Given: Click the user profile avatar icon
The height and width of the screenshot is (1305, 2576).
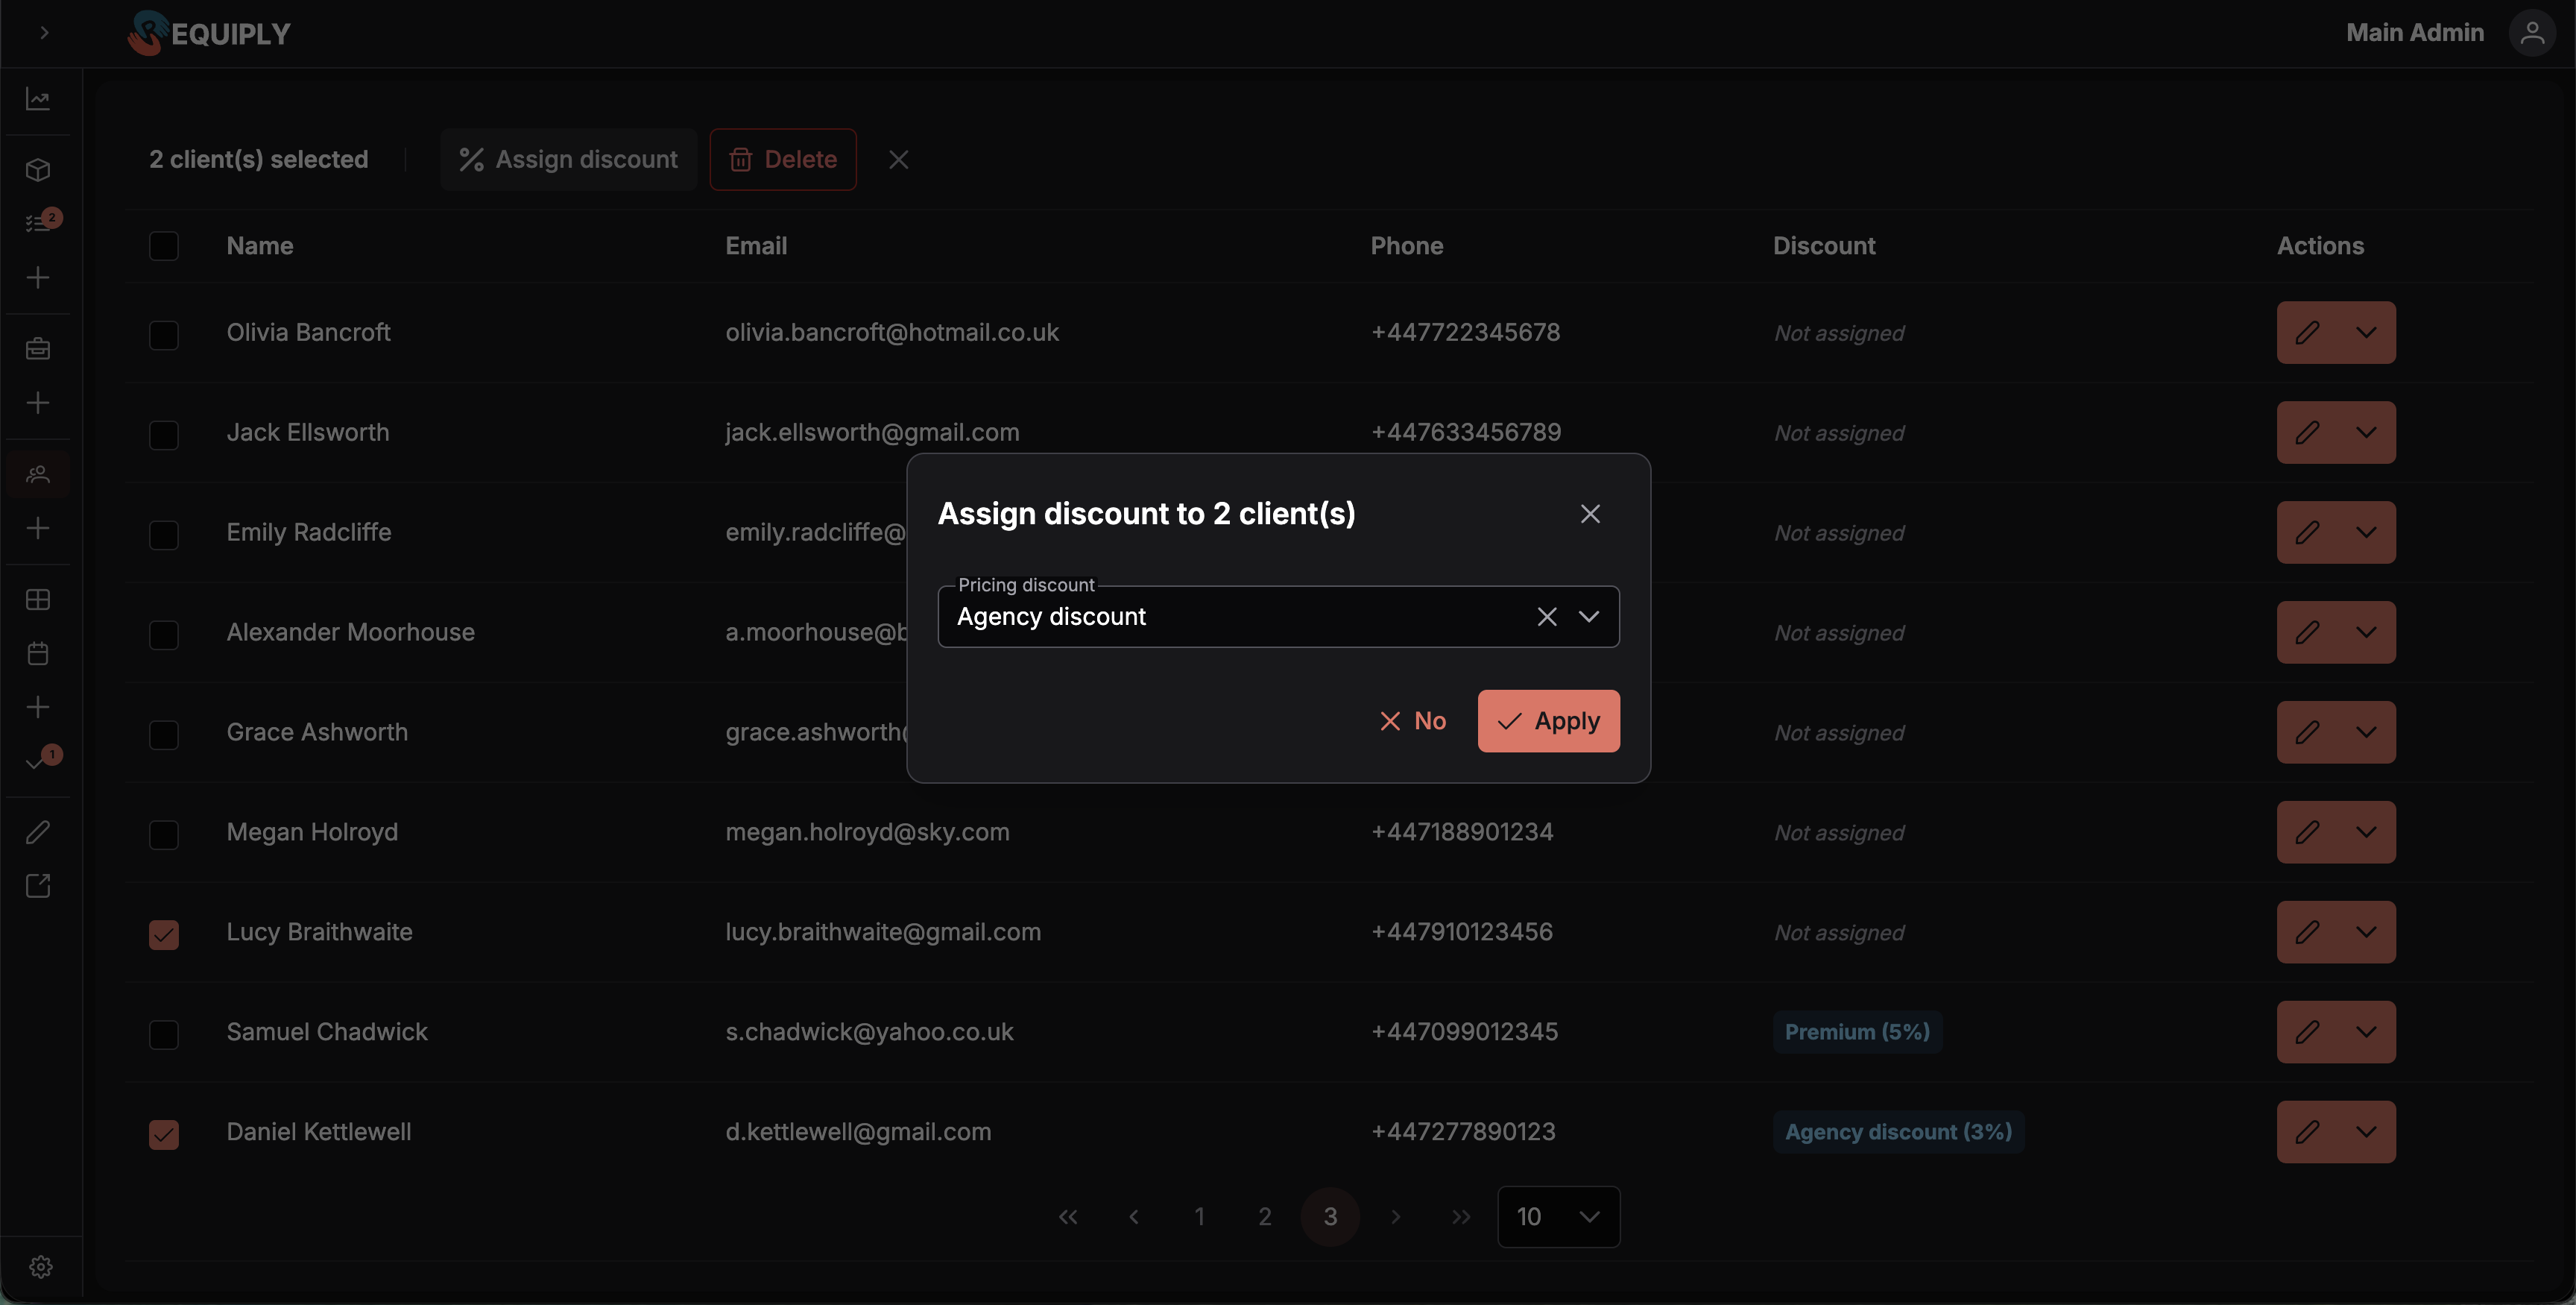Looking at the screenshot, I should (x=2532, y=33).
